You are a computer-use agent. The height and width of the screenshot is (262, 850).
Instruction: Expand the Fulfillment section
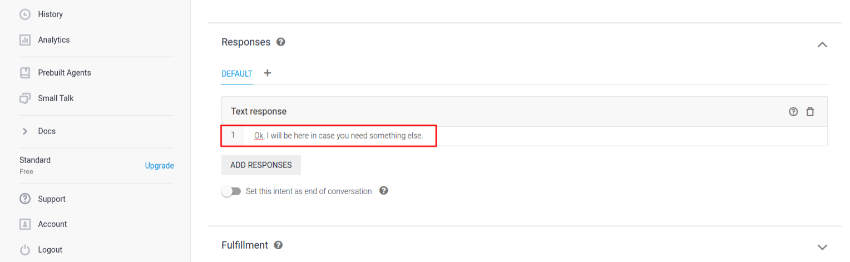click(x=822, y=247)
